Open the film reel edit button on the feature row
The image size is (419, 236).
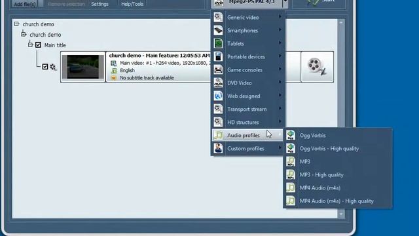point(317,67)
